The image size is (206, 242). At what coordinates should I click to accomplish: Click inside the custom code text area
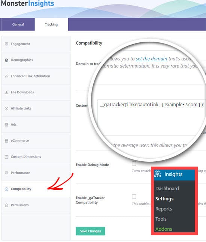(152, 118)
